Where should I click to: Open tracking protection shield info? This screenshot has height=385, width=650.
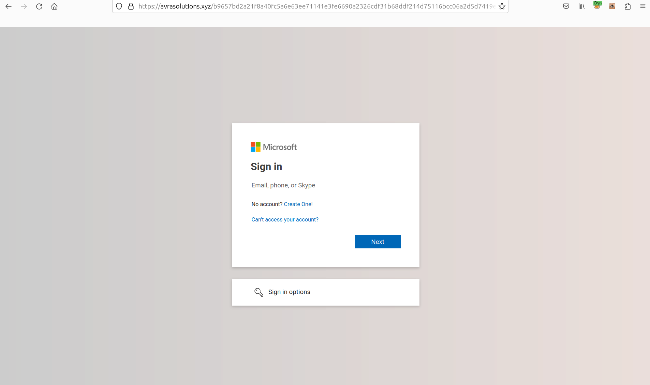pos(119,6)
